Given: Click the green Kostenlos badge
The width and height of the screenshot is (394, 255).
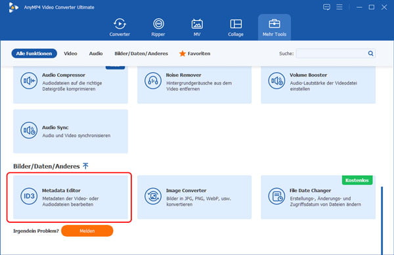Looking at the screenshot, I should pyautogui.click(x=357, y=180).
